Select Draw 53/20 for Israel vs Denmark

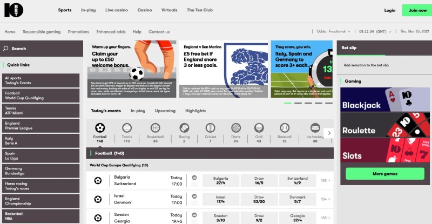[x=260, y=200]
